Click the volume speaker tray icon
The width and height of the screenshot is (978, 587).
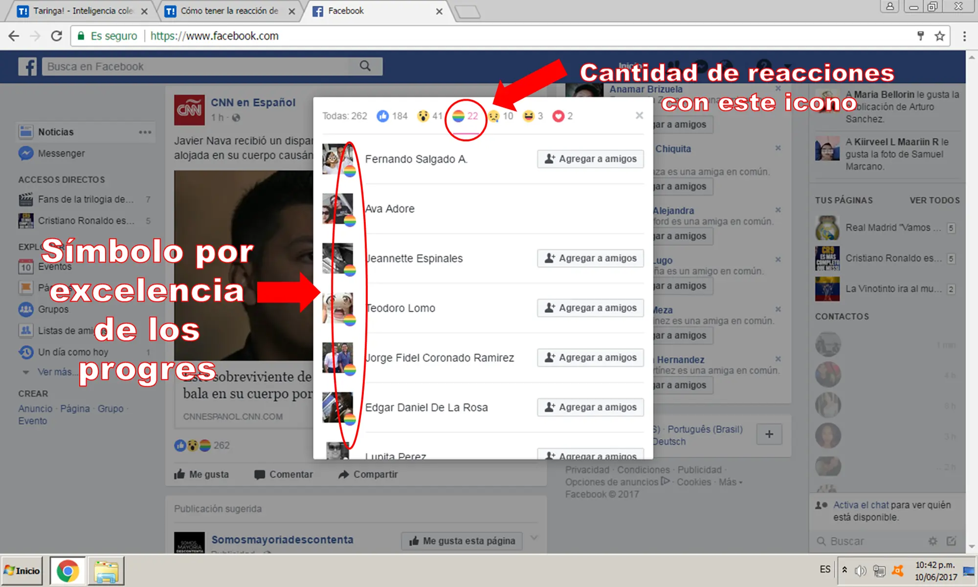pyautogui.click(x=861, y=570)
